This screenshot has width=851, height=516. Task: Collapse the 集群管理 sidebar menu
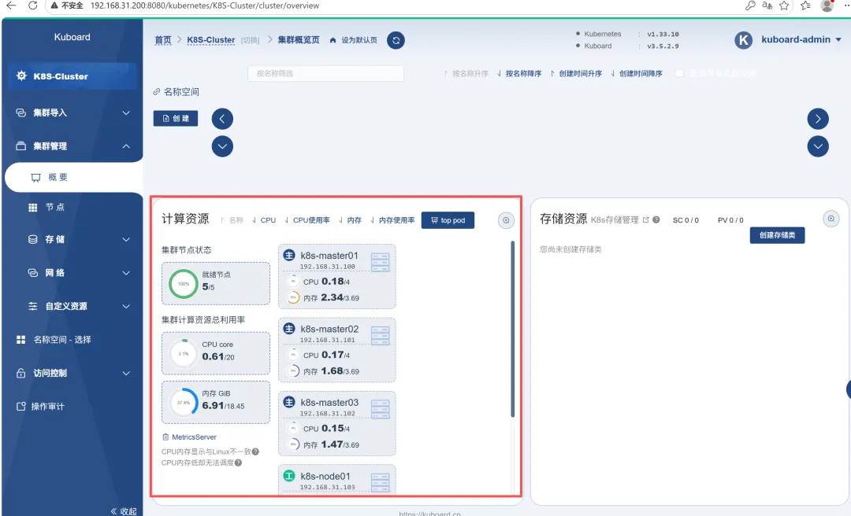coord(72,146)
